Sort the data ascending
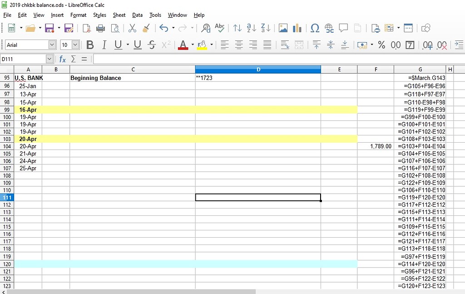465x294 pixels. click(x=251, y=28)
